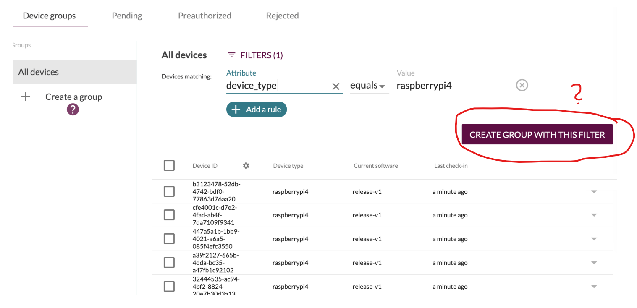Viewport: 637px width, 308px height.
Task: Go to the Rejected tab
Action: click(x=282, y=16)
